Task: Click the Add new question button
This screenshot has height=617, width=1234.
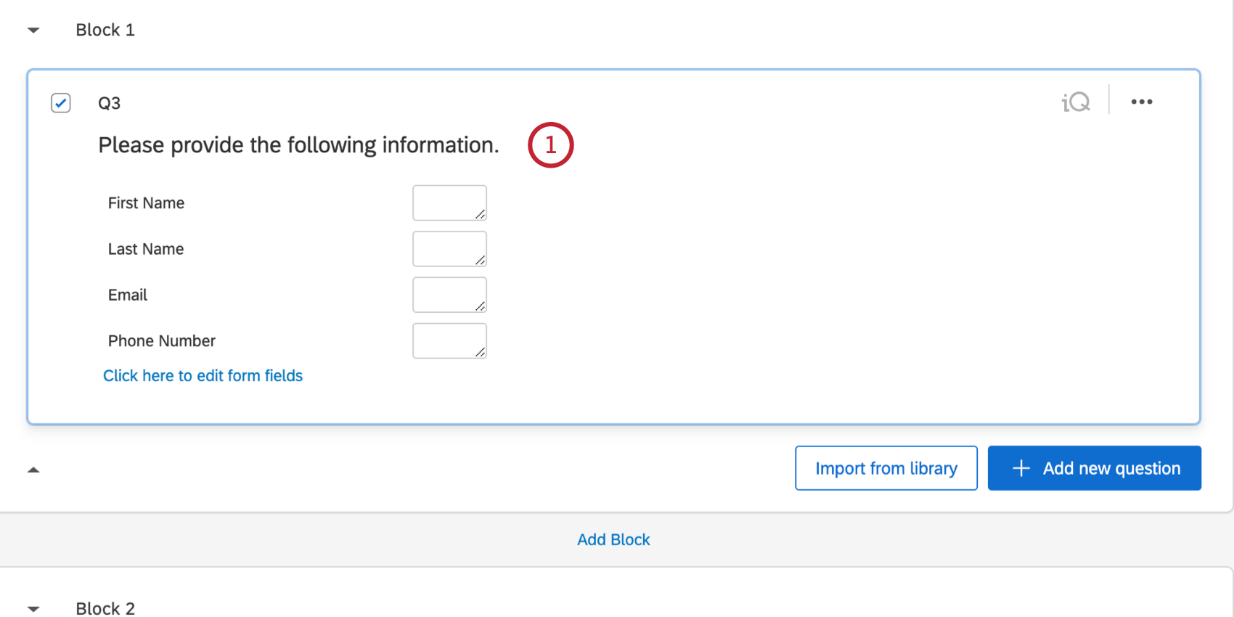Action: pos(1095,468)
